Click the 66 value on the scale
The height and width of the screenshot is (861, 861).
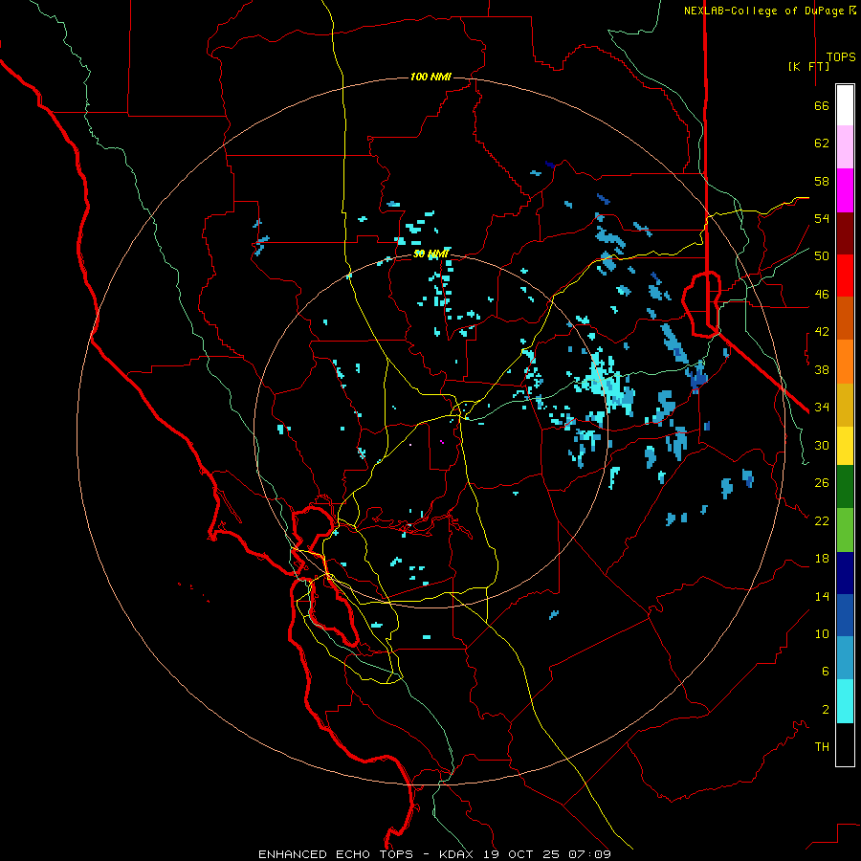point(822,105)
